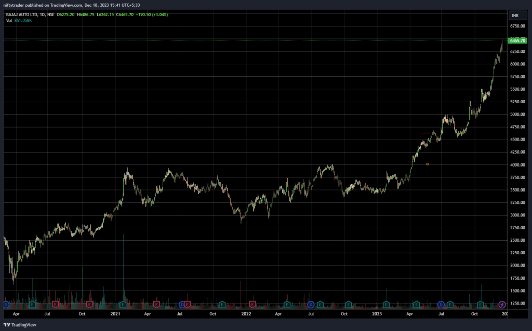Open the green earnings marker near Oct 2023
The image size is (532, 331).
point(481,305)
